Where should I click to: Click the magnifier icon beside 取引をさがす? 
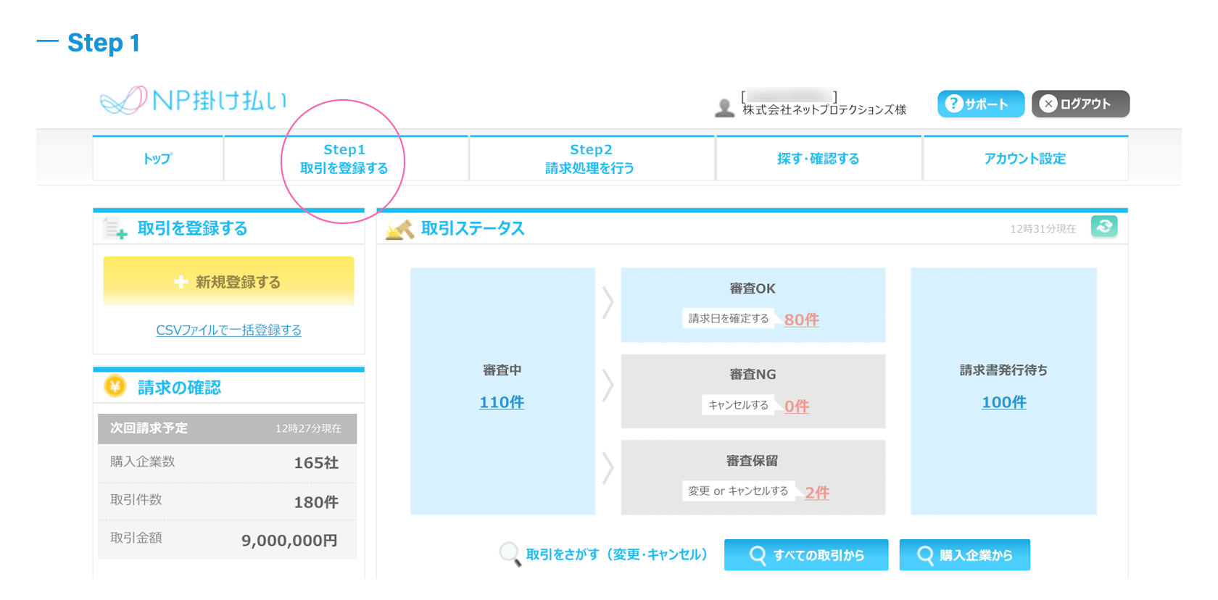(x=510, y=554)
